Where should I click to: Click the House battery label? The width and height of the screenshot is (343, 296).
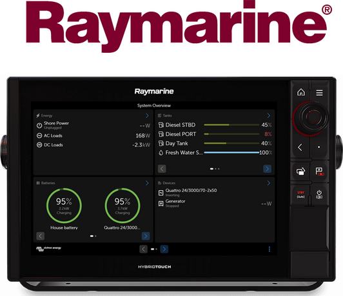64,228
